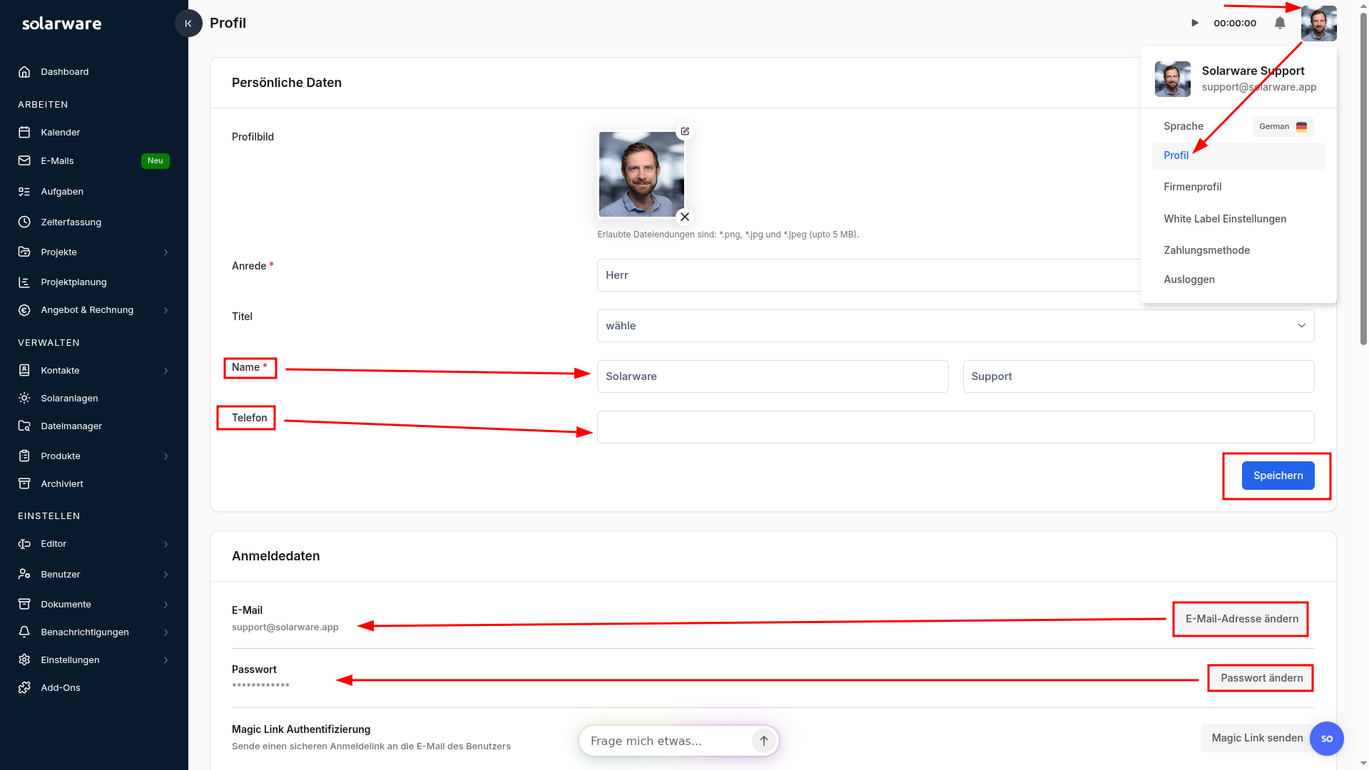The height and width of the screenshot is (770, 1369).
Task: Click E-Mail-Adresse ändern button
Action: pyautogui.click(x=1241, y=619)
